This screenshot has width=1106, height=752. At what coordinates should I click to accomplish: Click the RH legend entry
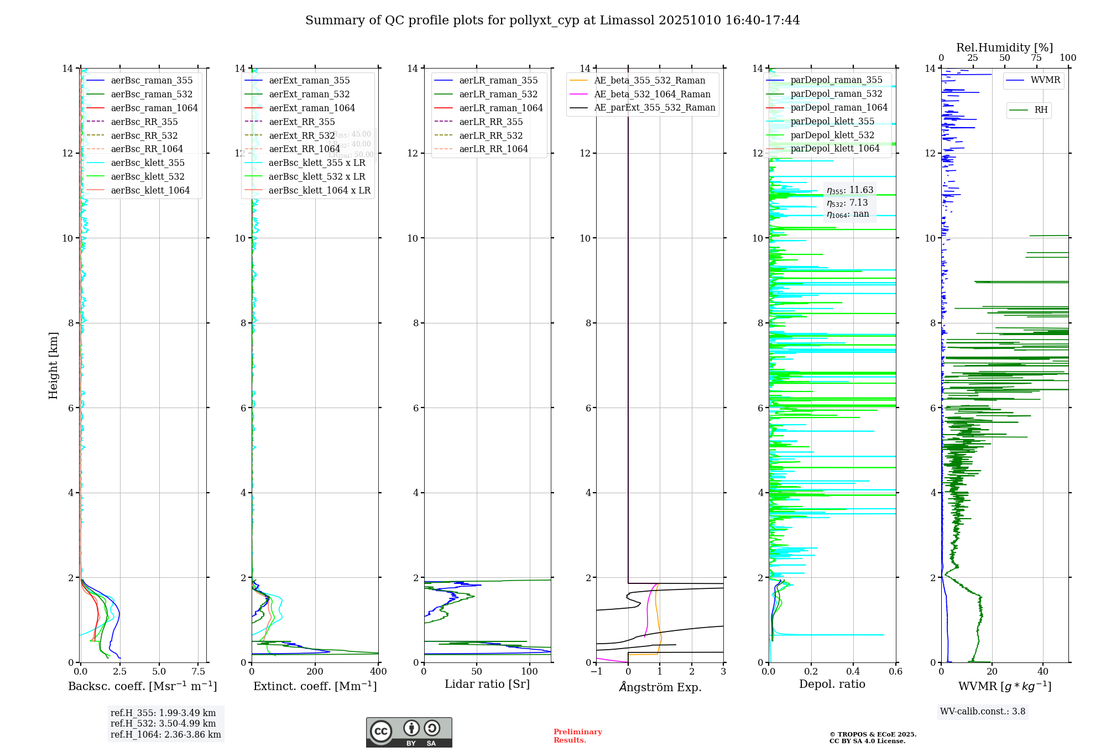click(1040, 110)
